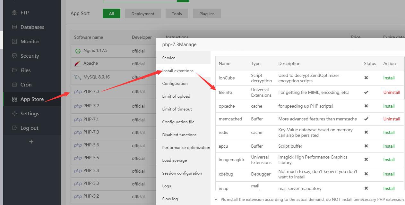Viewport: 405px width, 205px height.
Task: Click the Log out icon
Action: click(14, 128)
